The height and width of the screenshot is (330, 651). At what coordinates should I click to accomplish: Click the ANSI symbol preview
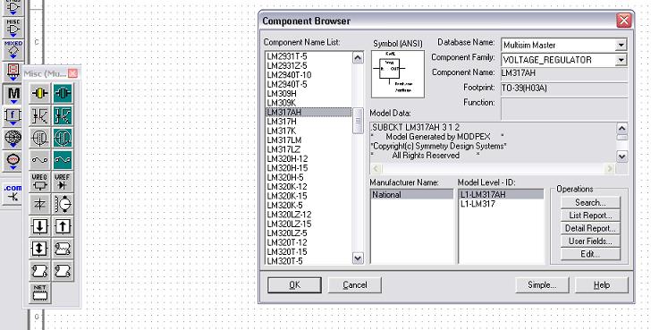tap(398, 74)
